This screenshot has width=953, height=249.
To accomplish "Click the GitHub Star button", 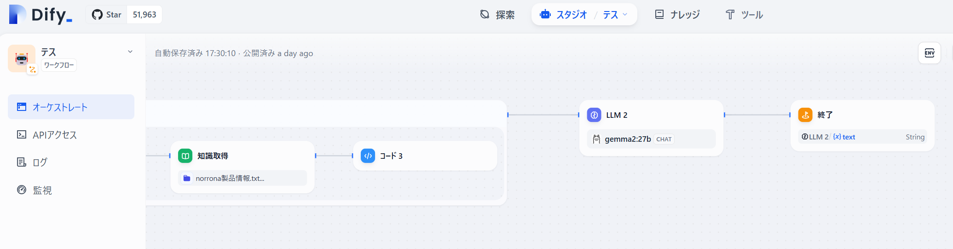I will 106,15.
